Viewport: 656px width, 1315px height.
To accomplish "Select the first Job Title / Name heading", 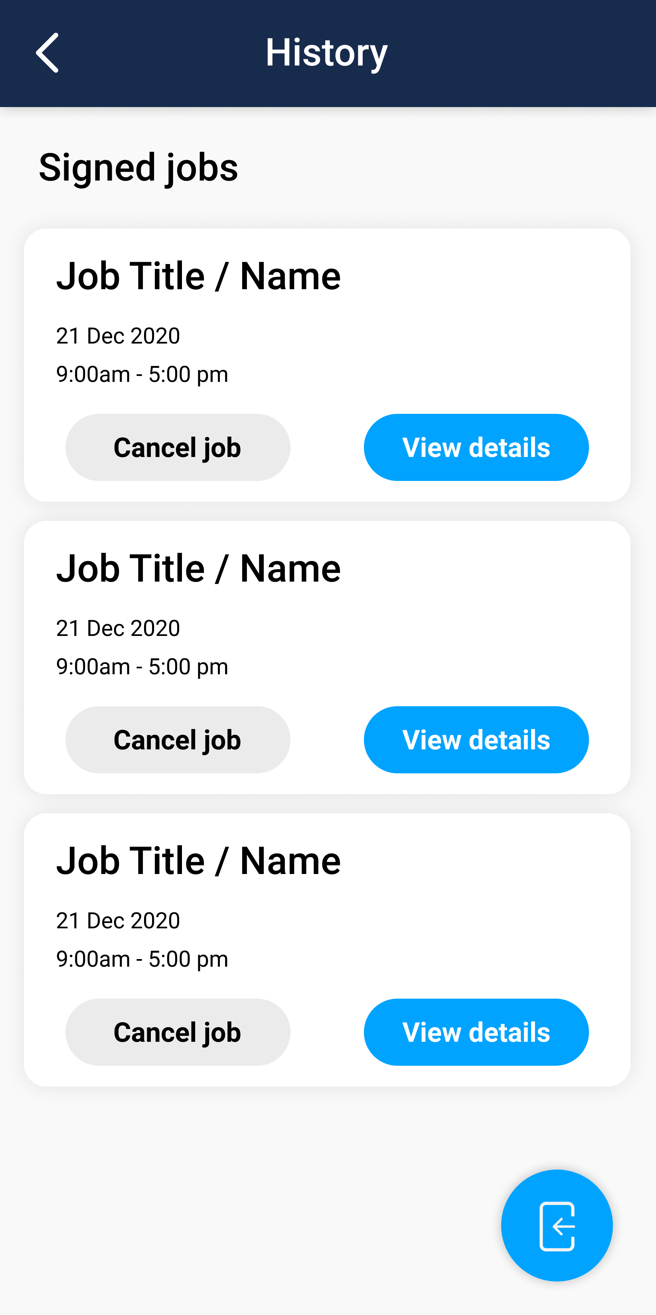I will [x=198, y=276].
